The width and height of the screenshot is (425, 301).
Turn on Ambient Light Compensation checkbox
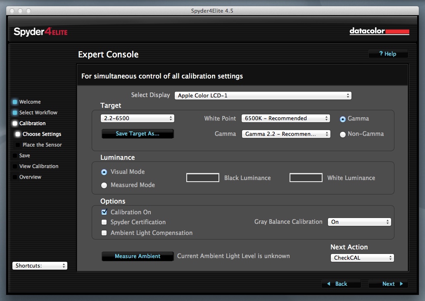(x=104, y=233)
